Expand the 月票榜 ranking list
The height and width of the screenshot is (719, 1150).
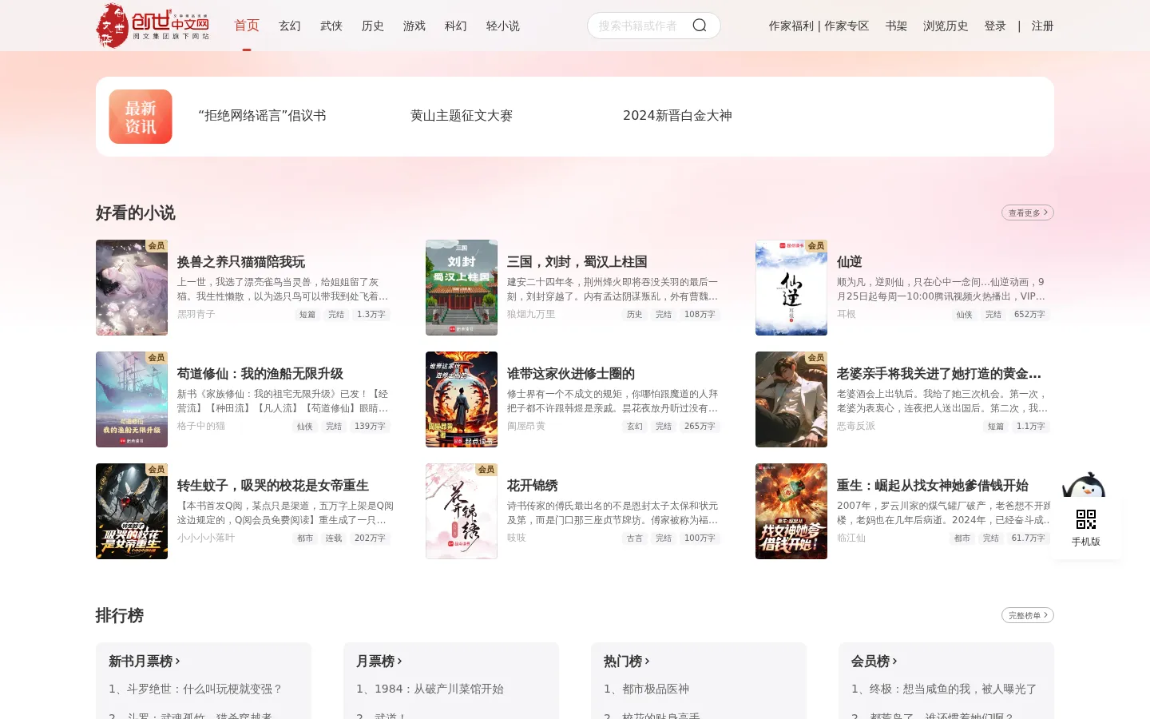click(x=379, y=661)
